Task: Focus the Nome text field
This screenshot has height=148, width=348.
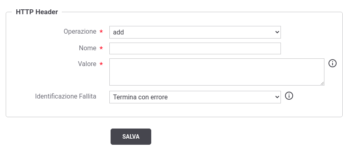Action: pyautogui.click(x=195, y=48)
